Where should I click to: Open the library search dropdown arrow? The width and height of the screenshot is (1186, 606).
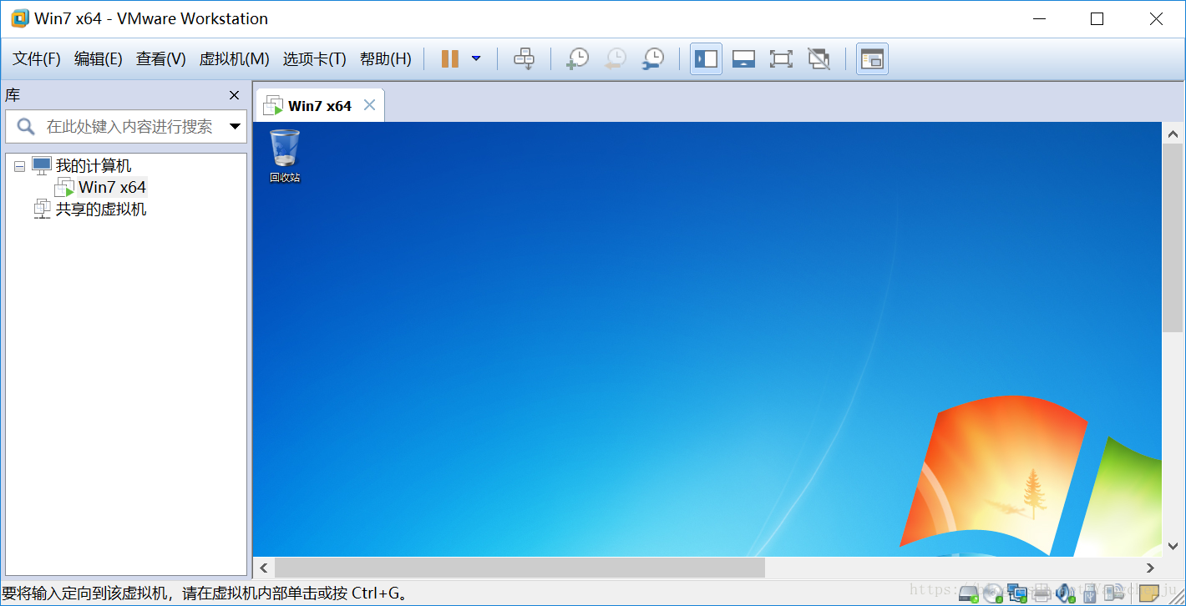pyautogui.click(x=235, y=127)
